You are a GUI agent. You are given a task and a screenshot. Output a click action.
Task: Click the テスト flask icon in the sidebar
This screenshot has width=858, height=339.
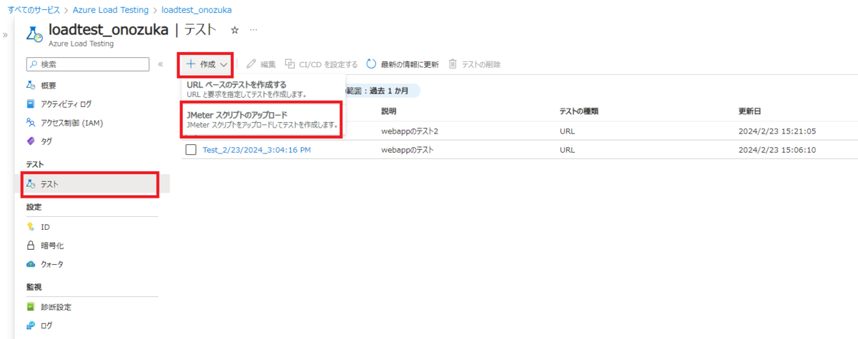(x=31, y=184)
